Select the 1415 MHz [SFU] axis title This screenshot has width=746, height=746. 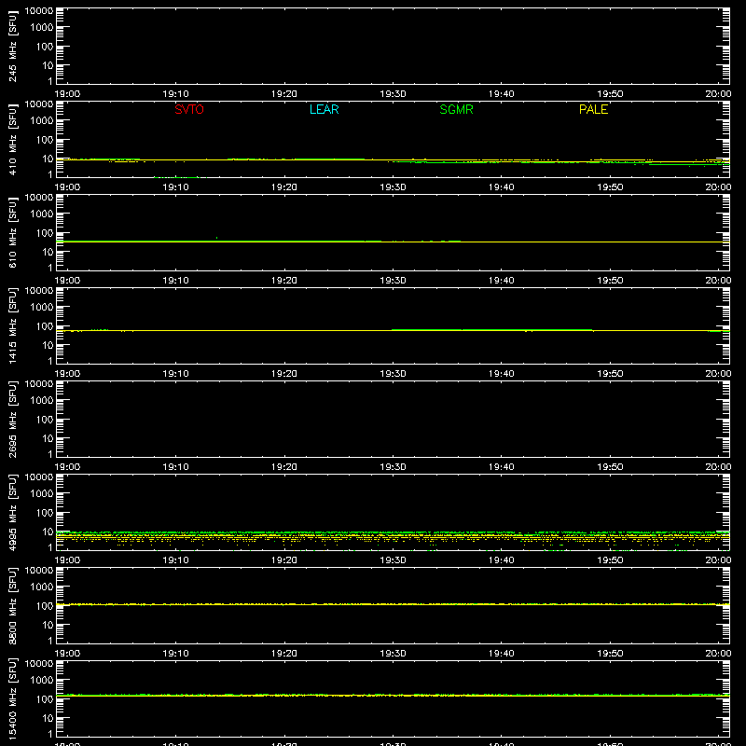click(x=13, y=325)
